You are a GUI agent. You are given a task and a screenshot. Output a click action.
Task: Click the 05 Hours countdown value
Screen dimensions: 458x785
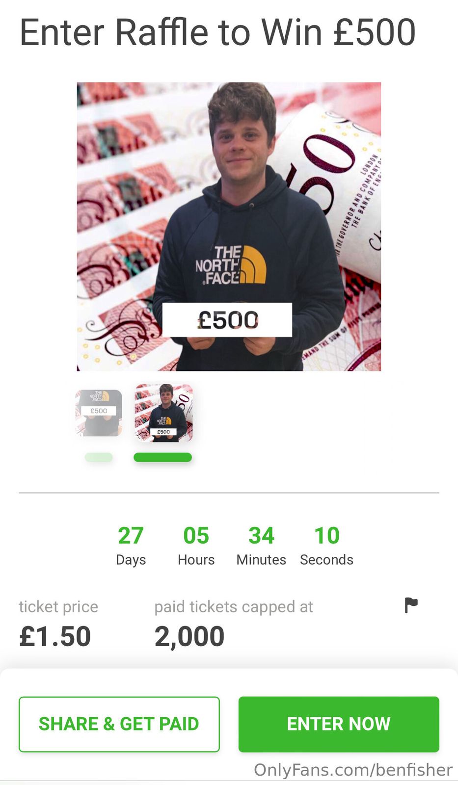(x=196, y=536)
